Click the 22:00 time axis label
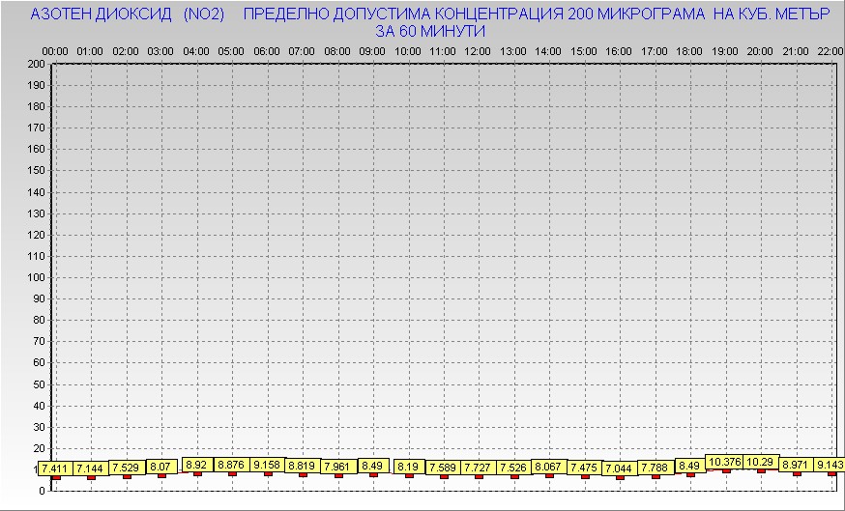Image resolution: width=845 pixels, height=511 pixels. point(830,50)
